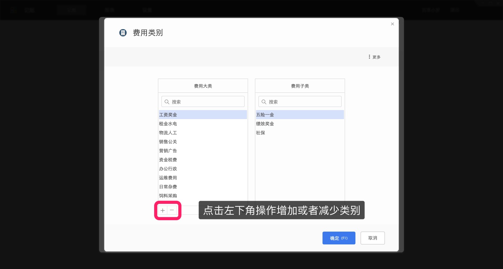Viewport: 503px width, 269px height.
Task: Select 资金税费 category
Action: tap(203, 160)
